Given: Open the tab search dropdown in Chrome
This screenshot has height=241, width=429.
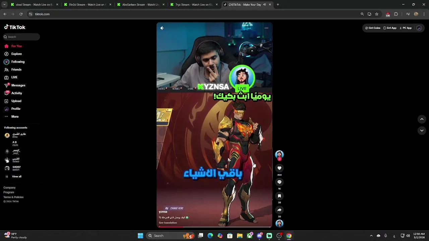Looking at the screenshot, I should 4,5.
